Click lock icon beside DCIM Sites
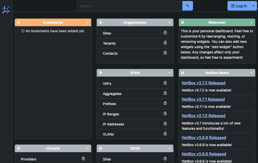This screenshot has height=163, width=258. click(x=165, y=158)
